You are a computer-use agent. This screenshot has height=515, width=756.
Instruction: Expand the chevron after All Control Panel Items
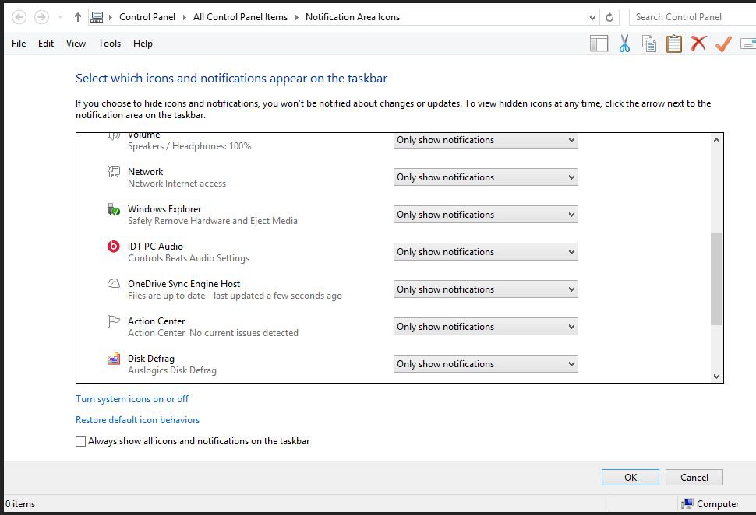point(296,17)
